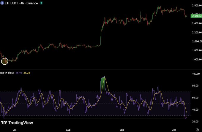Click the 1,800.00 price axis label
This screenshot has height=132, width=202.
197,50
